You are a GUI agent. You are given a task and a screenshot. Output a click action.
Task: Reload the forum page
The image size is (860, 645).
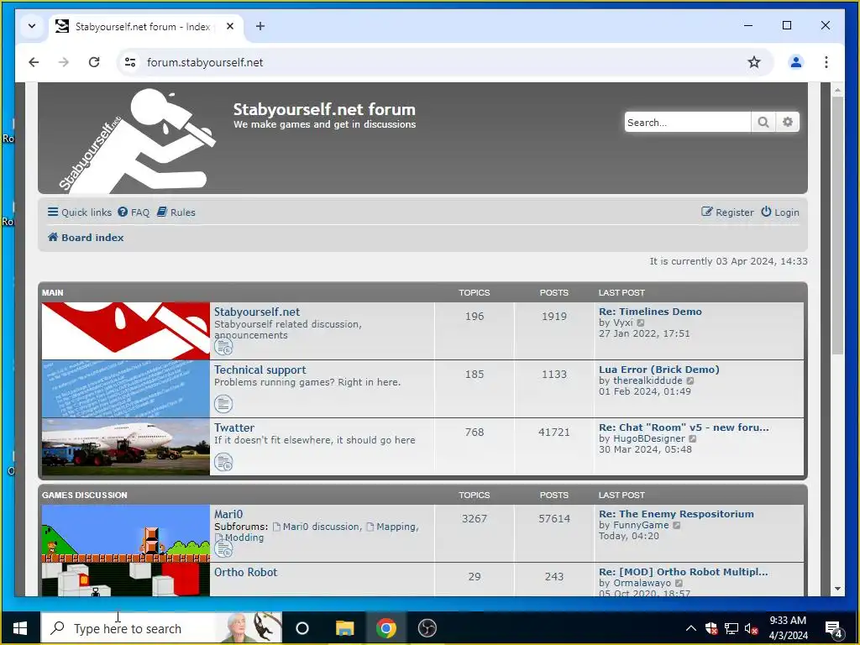(94, 62)
